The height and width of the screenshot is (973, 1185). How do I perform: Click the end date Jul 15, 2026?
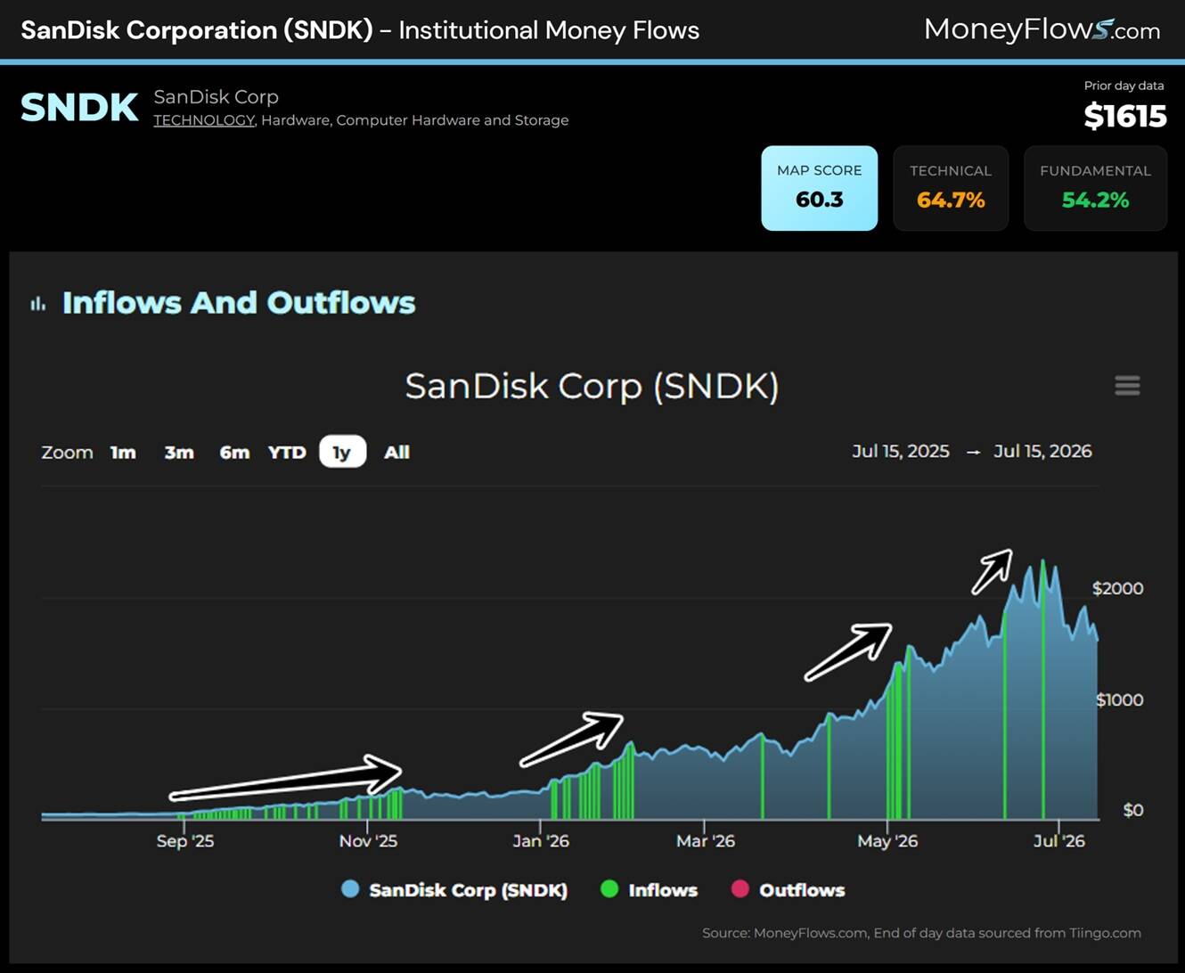click(x=1042, y=451)
